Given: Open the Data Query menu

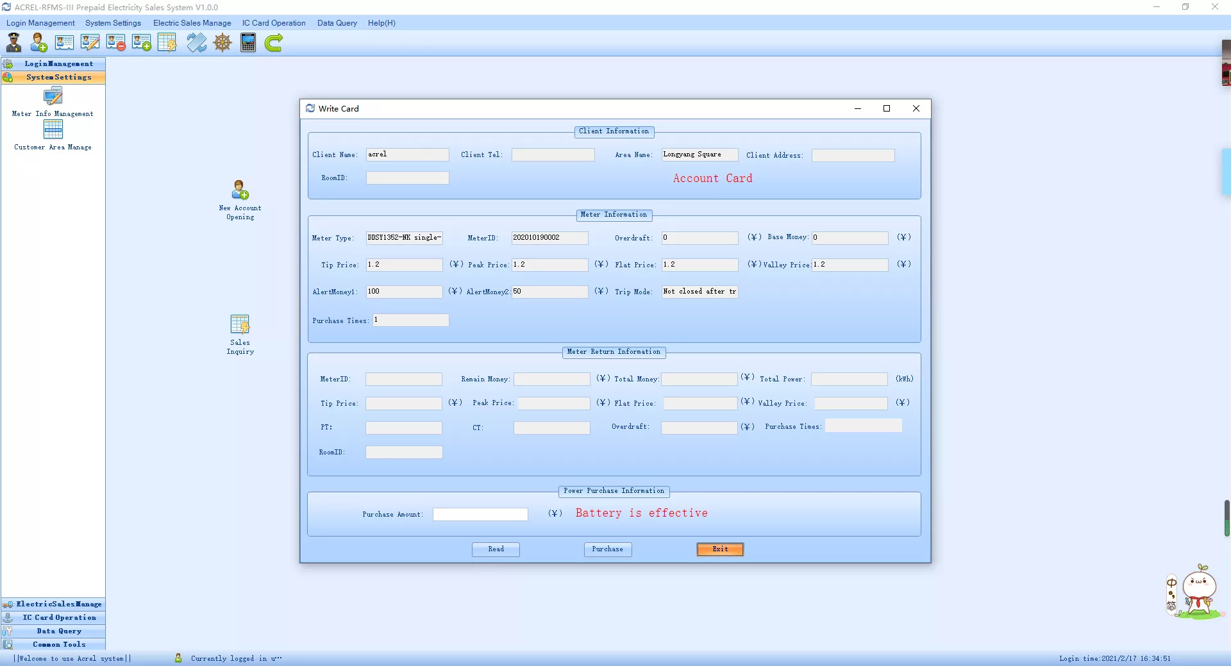Looking at the screenshot, I should pyautogui.click(x=337, y=23).
